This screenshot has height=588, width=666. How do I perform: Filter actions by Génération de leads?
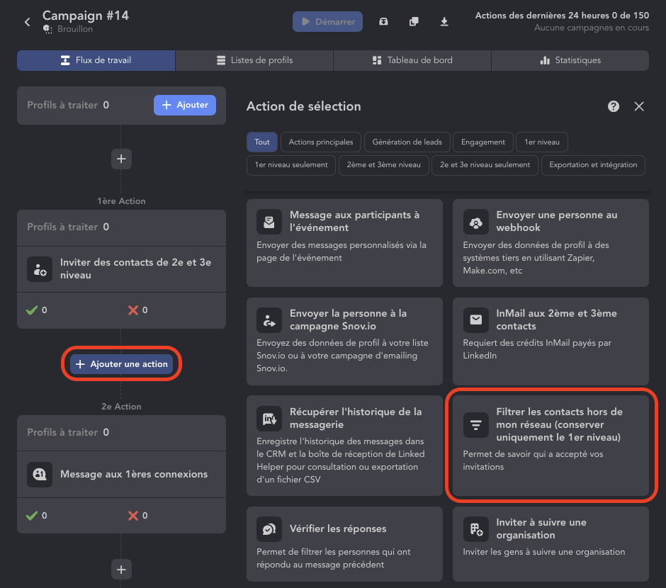click(x=407, y=142)
